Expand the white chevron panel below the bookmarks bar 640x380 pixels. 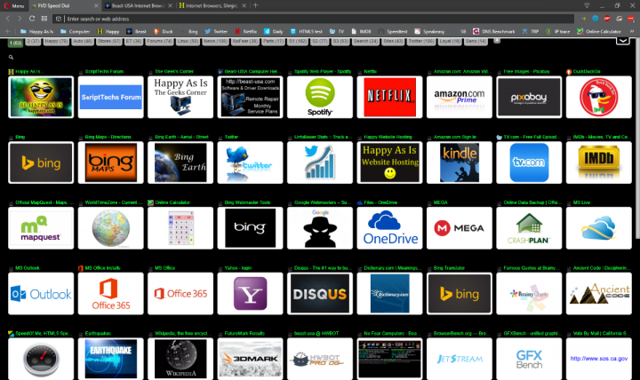click(x=622, y=41)
